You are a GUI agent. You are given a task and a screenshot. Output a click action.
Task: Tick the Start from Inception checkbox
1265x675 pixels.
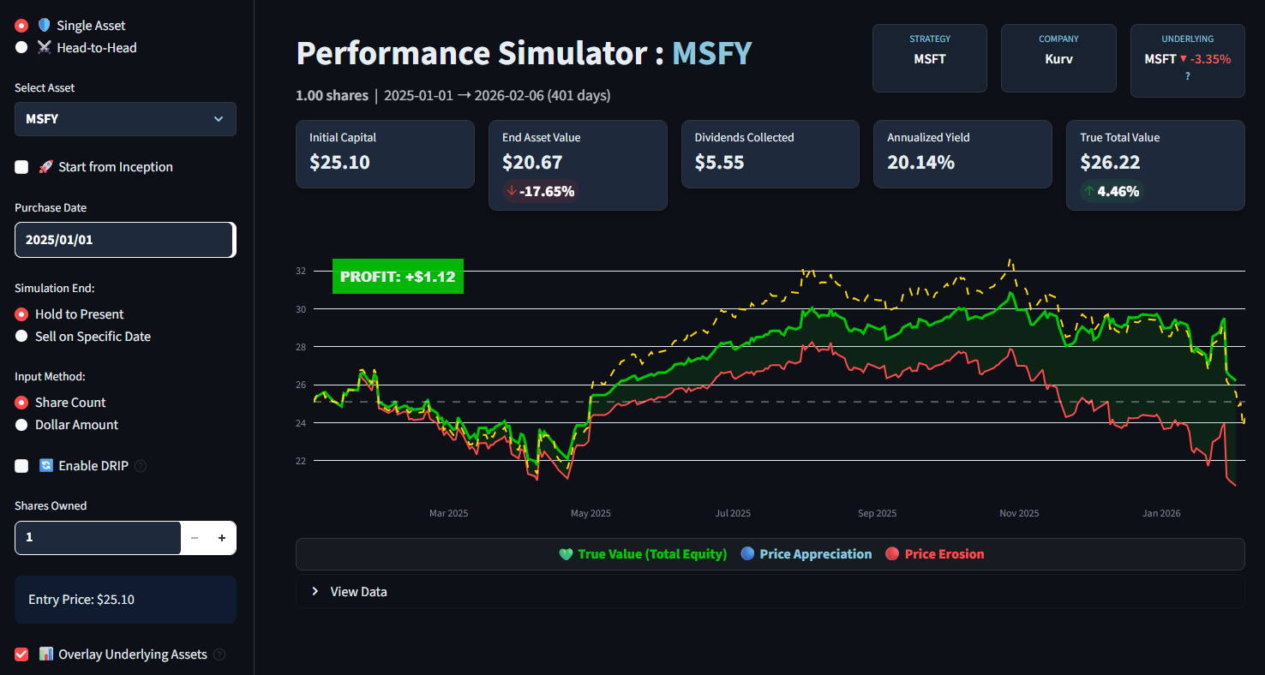coord(21,167)
